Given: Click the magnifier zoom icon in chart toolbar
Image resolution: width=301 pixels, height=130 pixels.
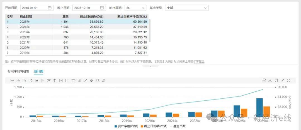Looking at the screenshot, I should click(x=98, y=81).
